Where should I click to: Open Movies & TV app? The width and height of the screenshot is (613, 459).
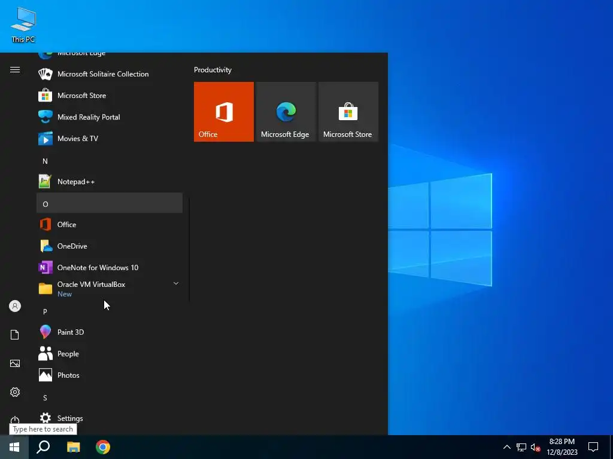point(110,138)
